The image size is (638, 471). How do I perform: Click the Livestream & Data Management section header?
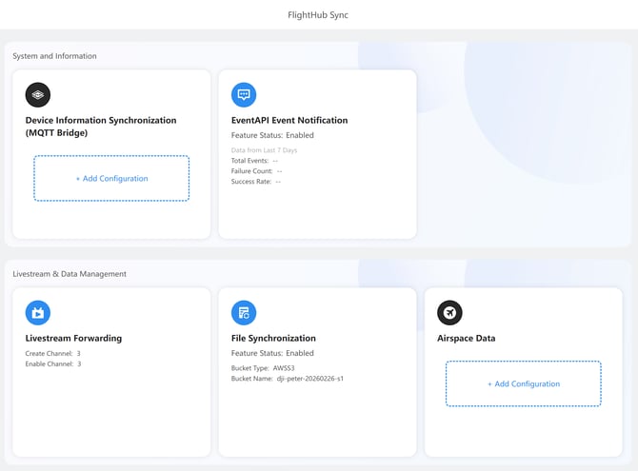70,274
